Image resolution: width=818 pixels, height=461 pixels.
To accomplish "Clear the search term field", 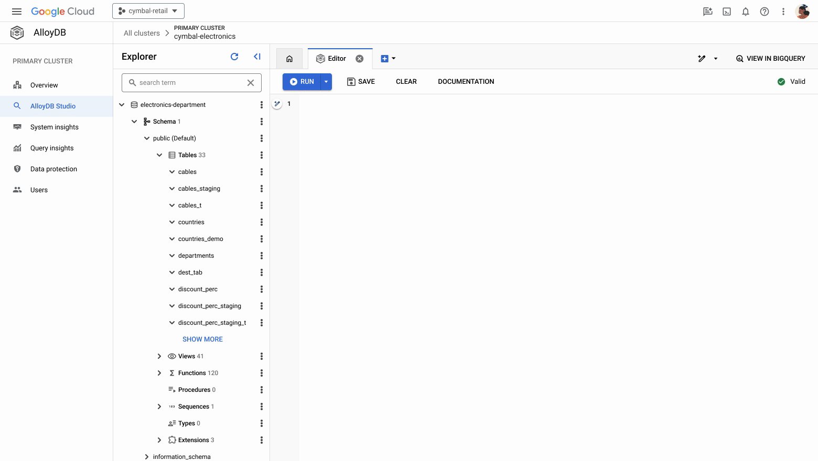I will (x=251, y=83).
